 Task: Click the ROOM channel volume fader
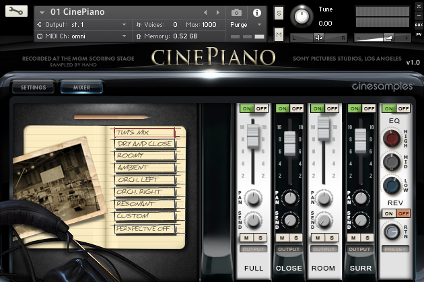point(324,129)
